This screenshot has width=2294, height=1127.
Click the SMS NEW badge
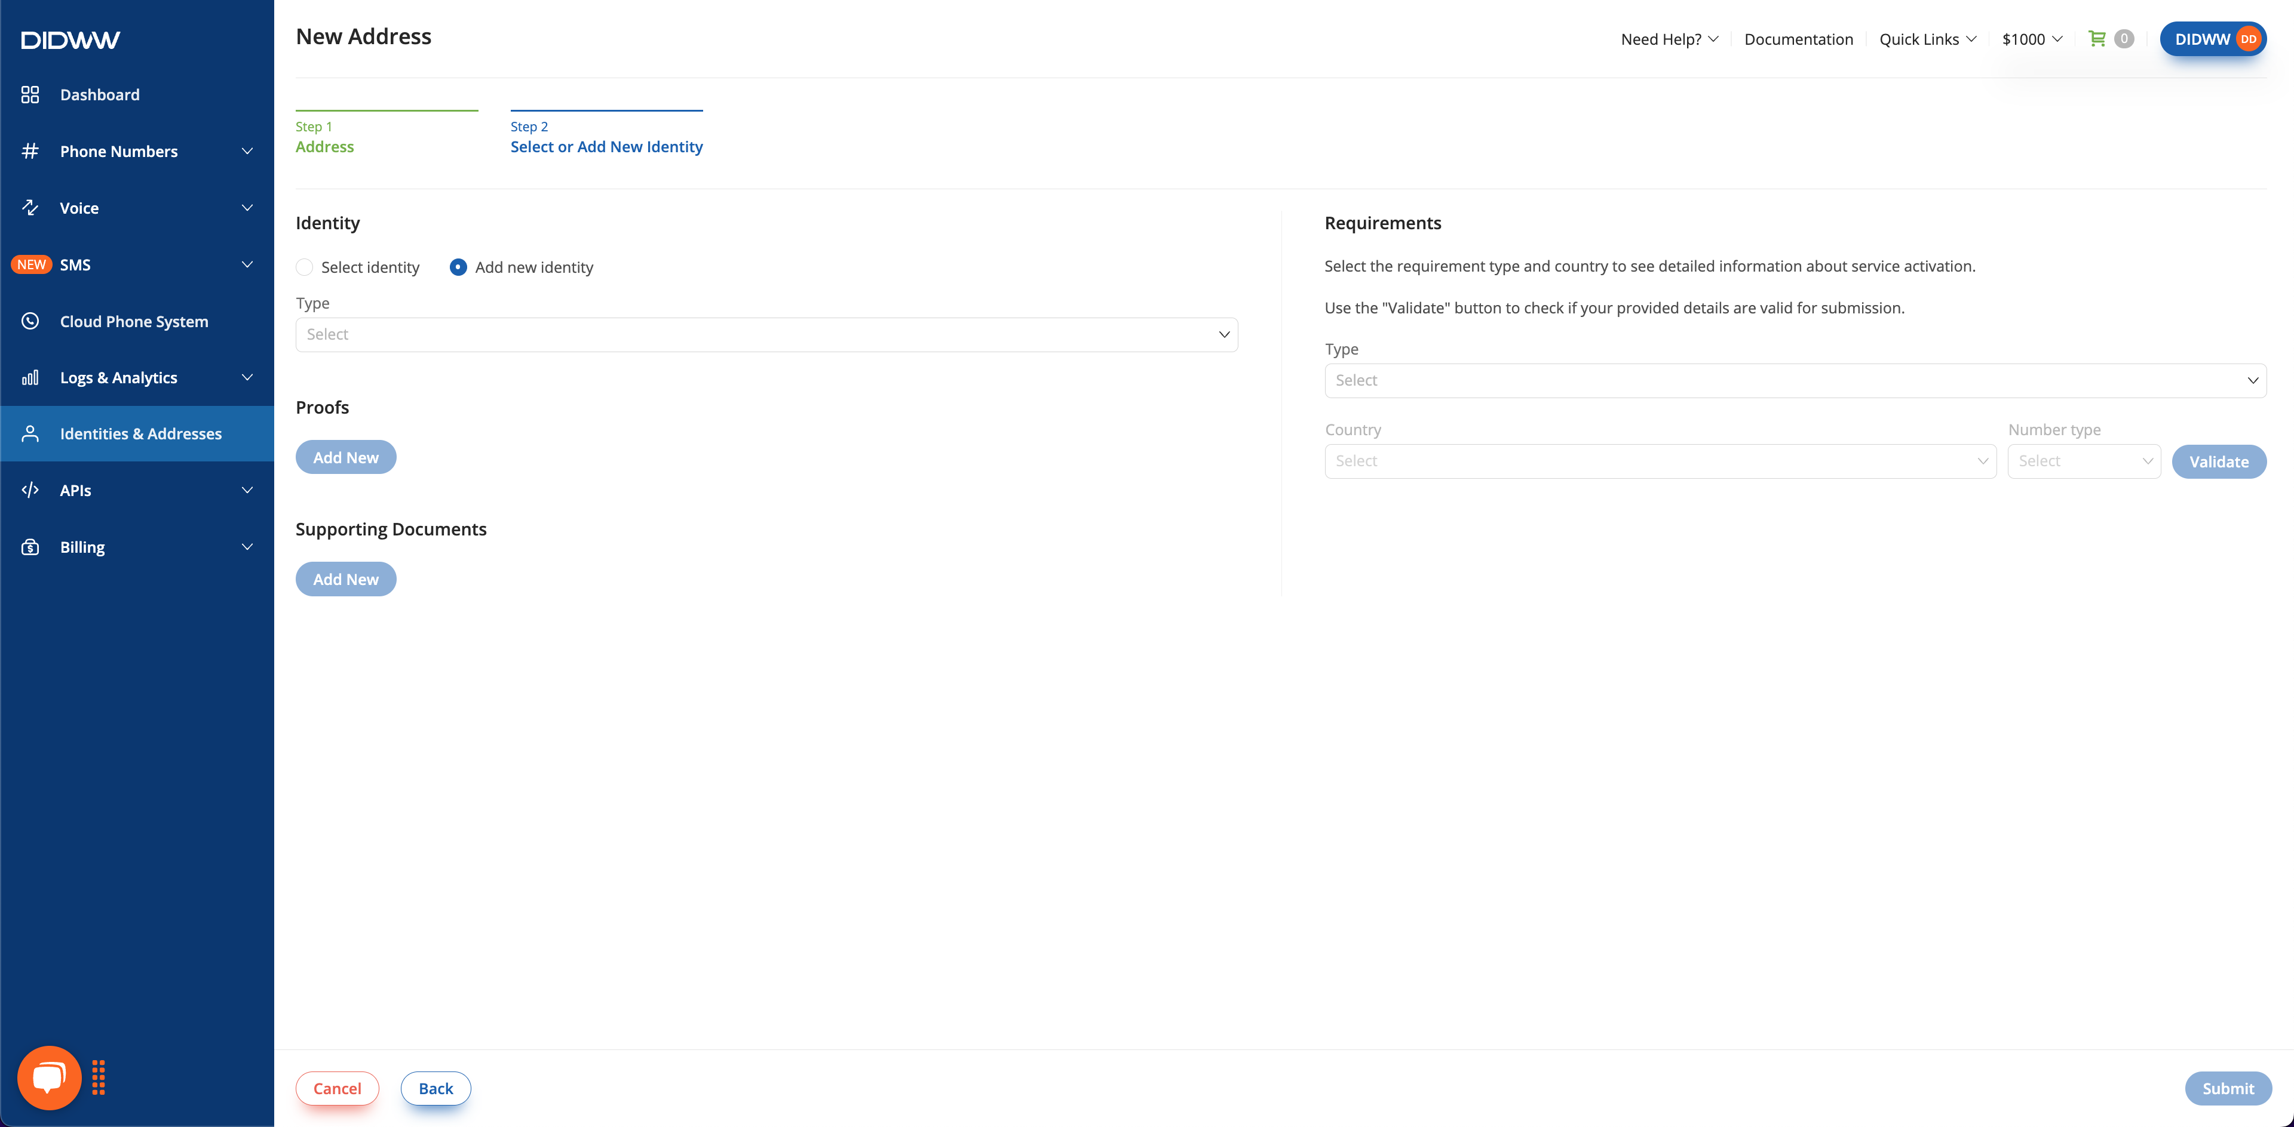coord(31,264)
